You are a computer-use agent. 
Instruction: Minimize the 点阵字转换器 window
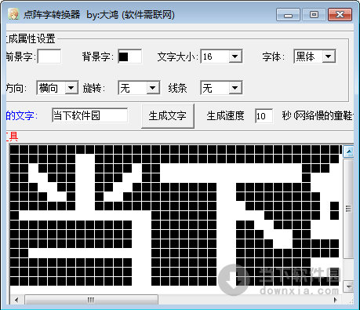pos(288,15)
